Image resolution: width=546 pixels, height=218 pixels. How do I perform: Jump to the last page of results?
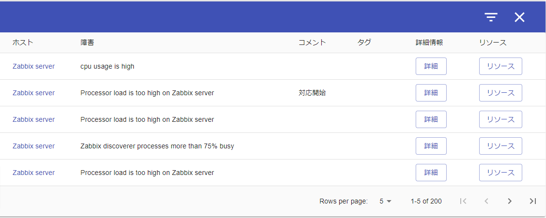(533, 201)
